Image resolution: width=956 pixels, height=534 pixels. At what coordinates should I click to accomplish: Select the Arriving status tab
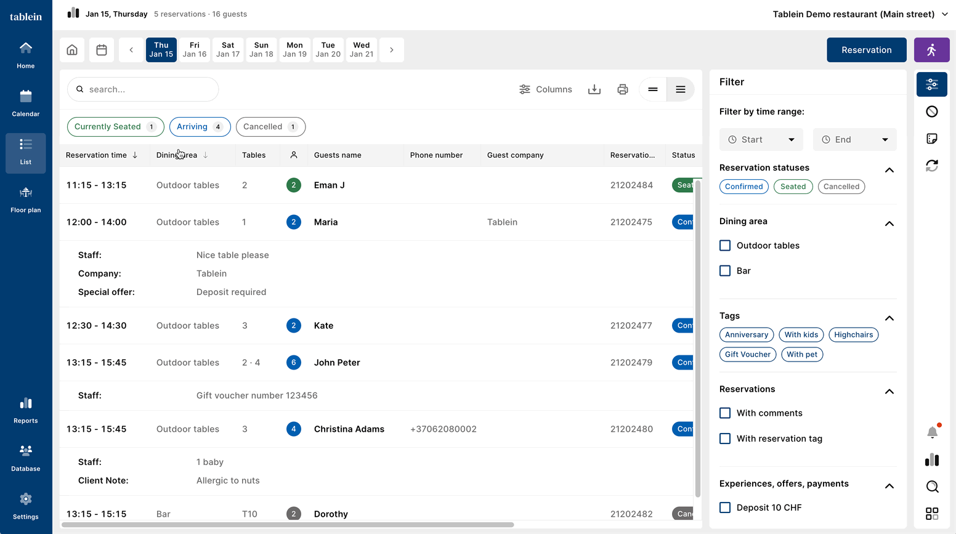(200, 127)
